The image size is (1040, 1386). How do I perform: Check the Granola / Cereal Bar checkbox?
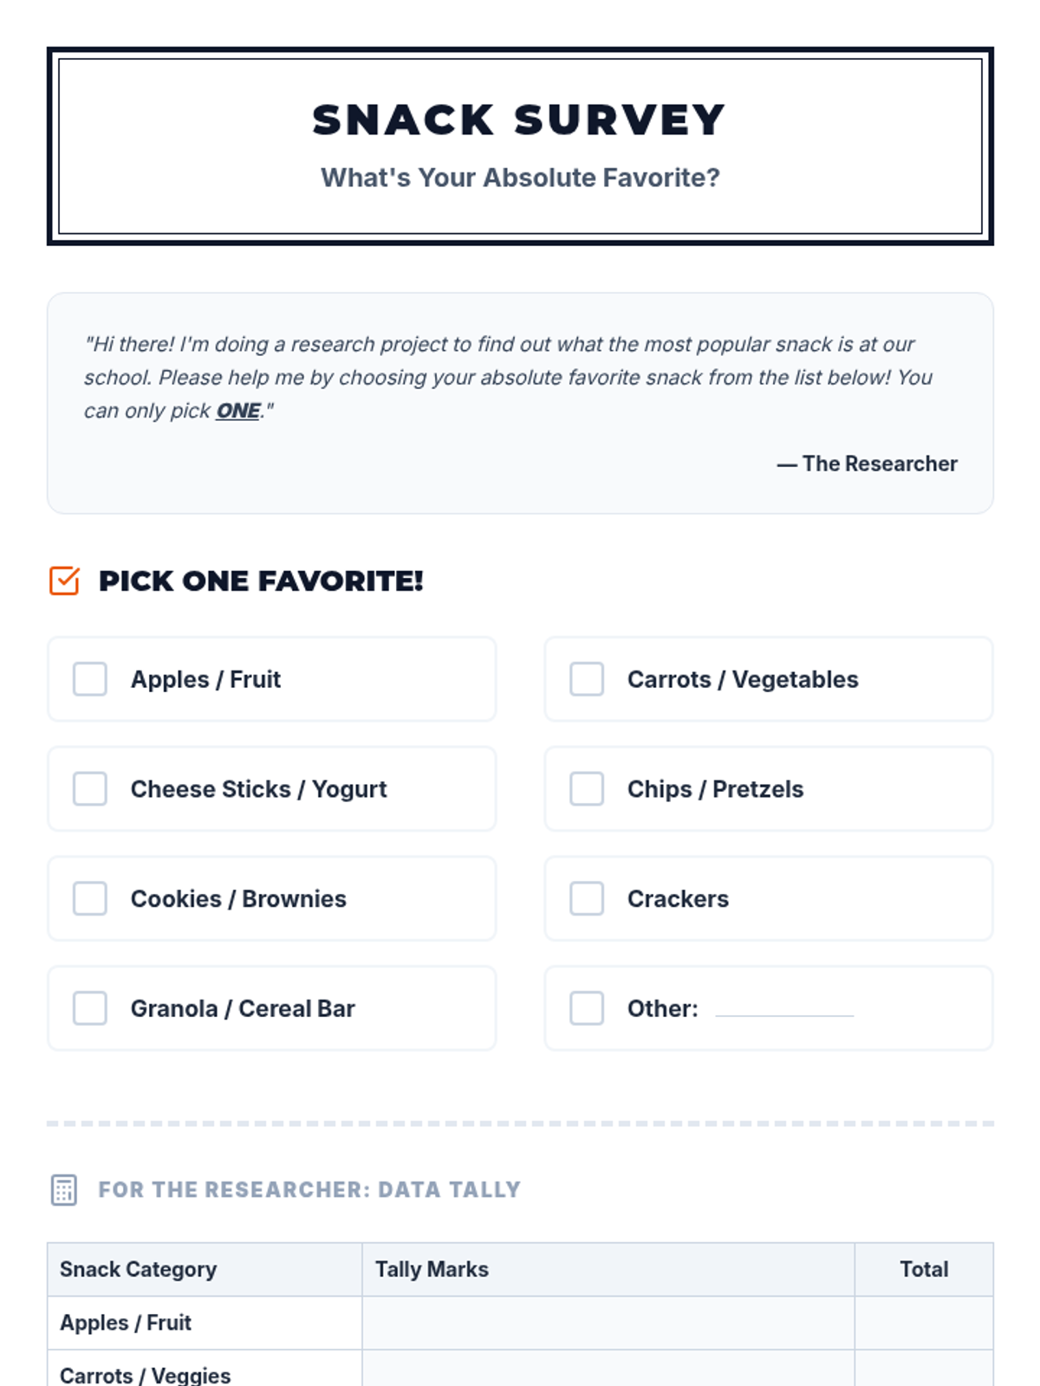pos(90,1008)
